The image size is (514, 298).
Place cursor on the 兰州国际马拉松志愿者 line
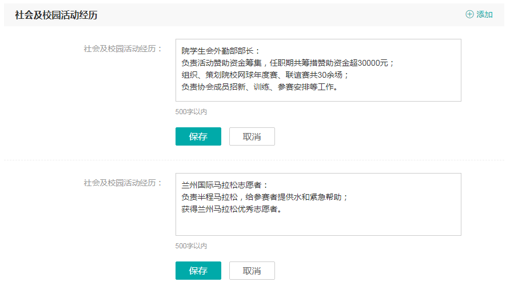click(x=224, y=185)
